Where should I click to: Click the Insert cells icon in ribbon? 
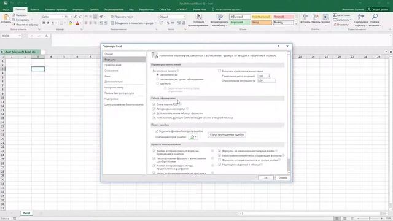tap(305, 17)
